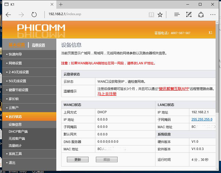Screen dimensions: 221x173
Task: Click DHCP value in 上网方式 row
Action: pyautogui.click(x=102, y=112)
